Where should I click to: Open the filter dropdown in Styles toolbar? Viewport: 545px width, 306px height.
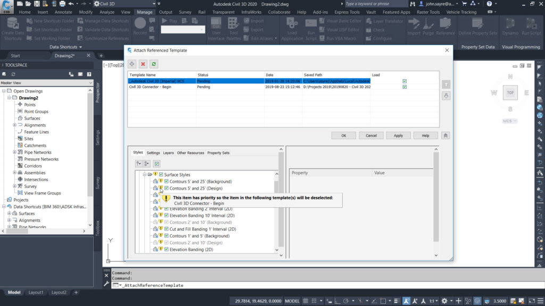point(138,164)
